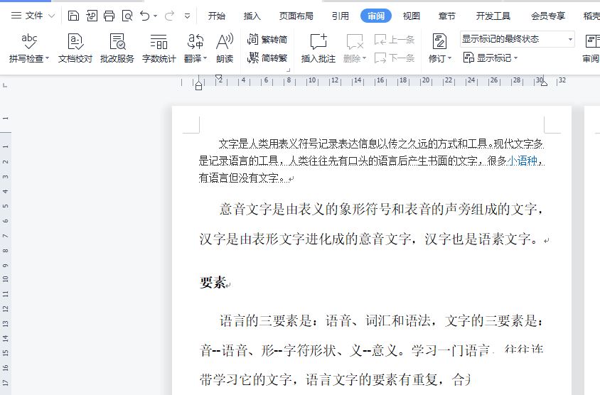Click the right indent marker on ruler

click(x=544, y=83)
